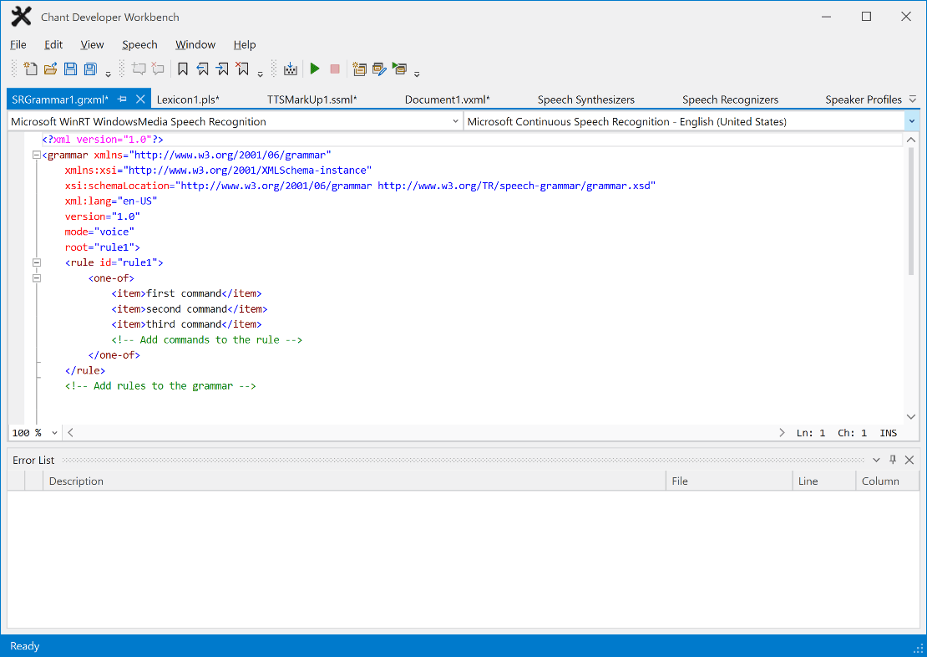Open the Error List window position dropdown
This screenshot has height=657, width=927.
(x=876, y=460)
